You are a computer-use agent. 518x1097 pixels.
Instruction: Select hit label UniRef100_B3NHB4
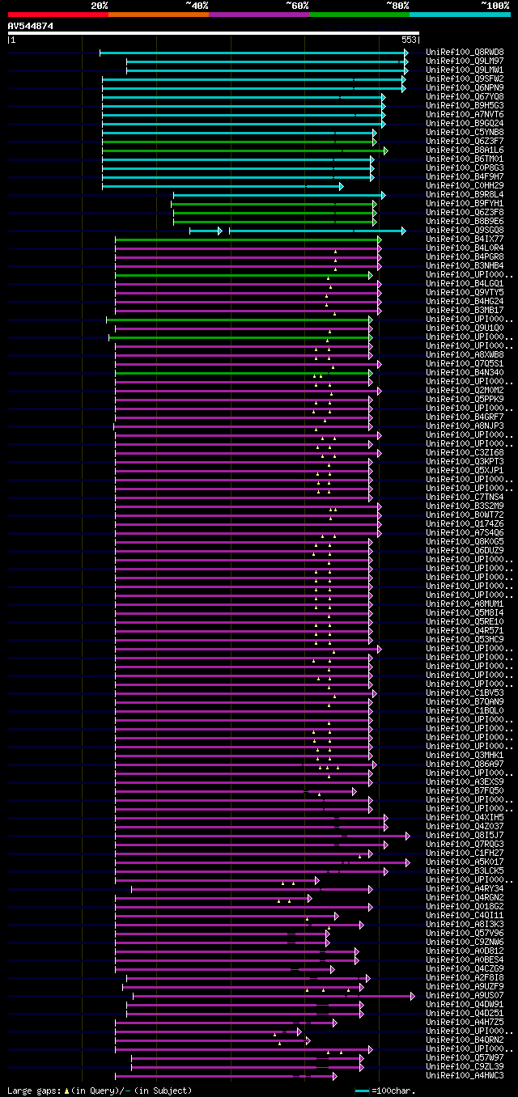tap(465, 265)
